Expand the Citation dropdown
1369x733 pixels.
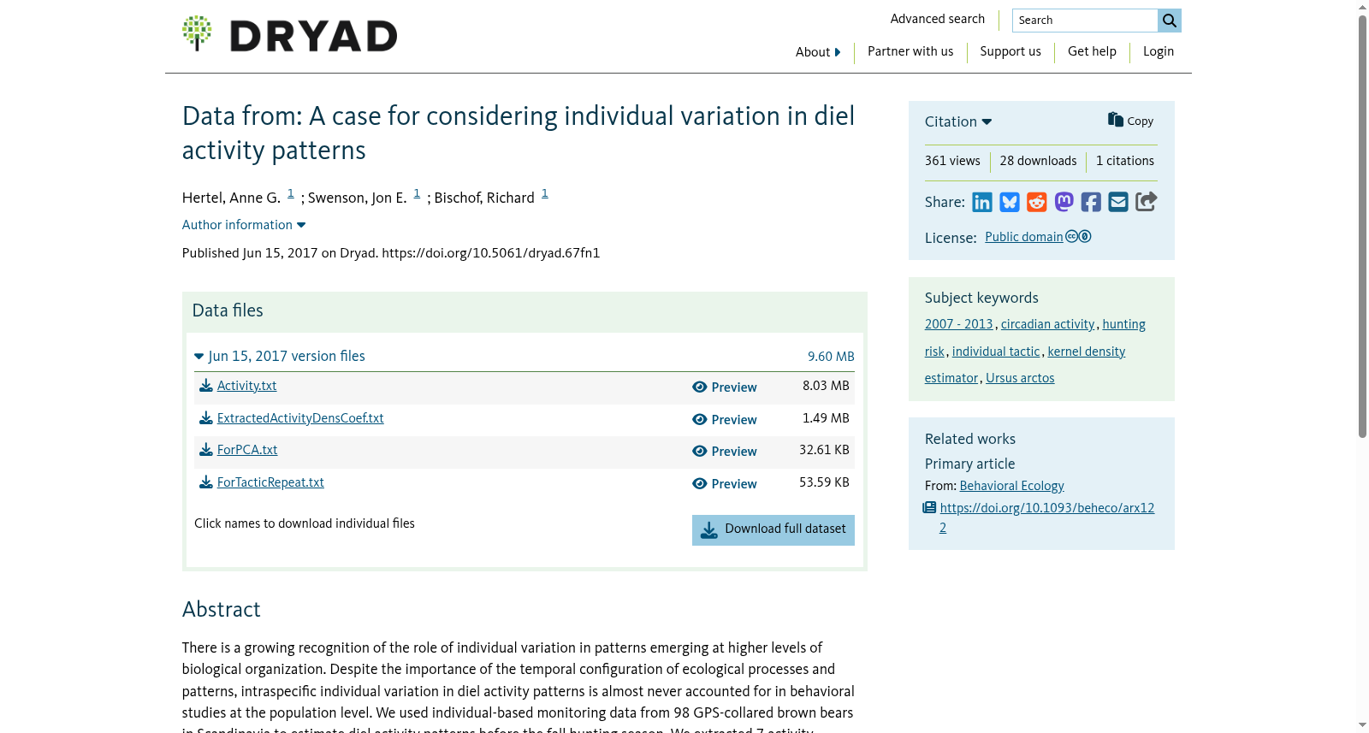[x=958, y=121]
